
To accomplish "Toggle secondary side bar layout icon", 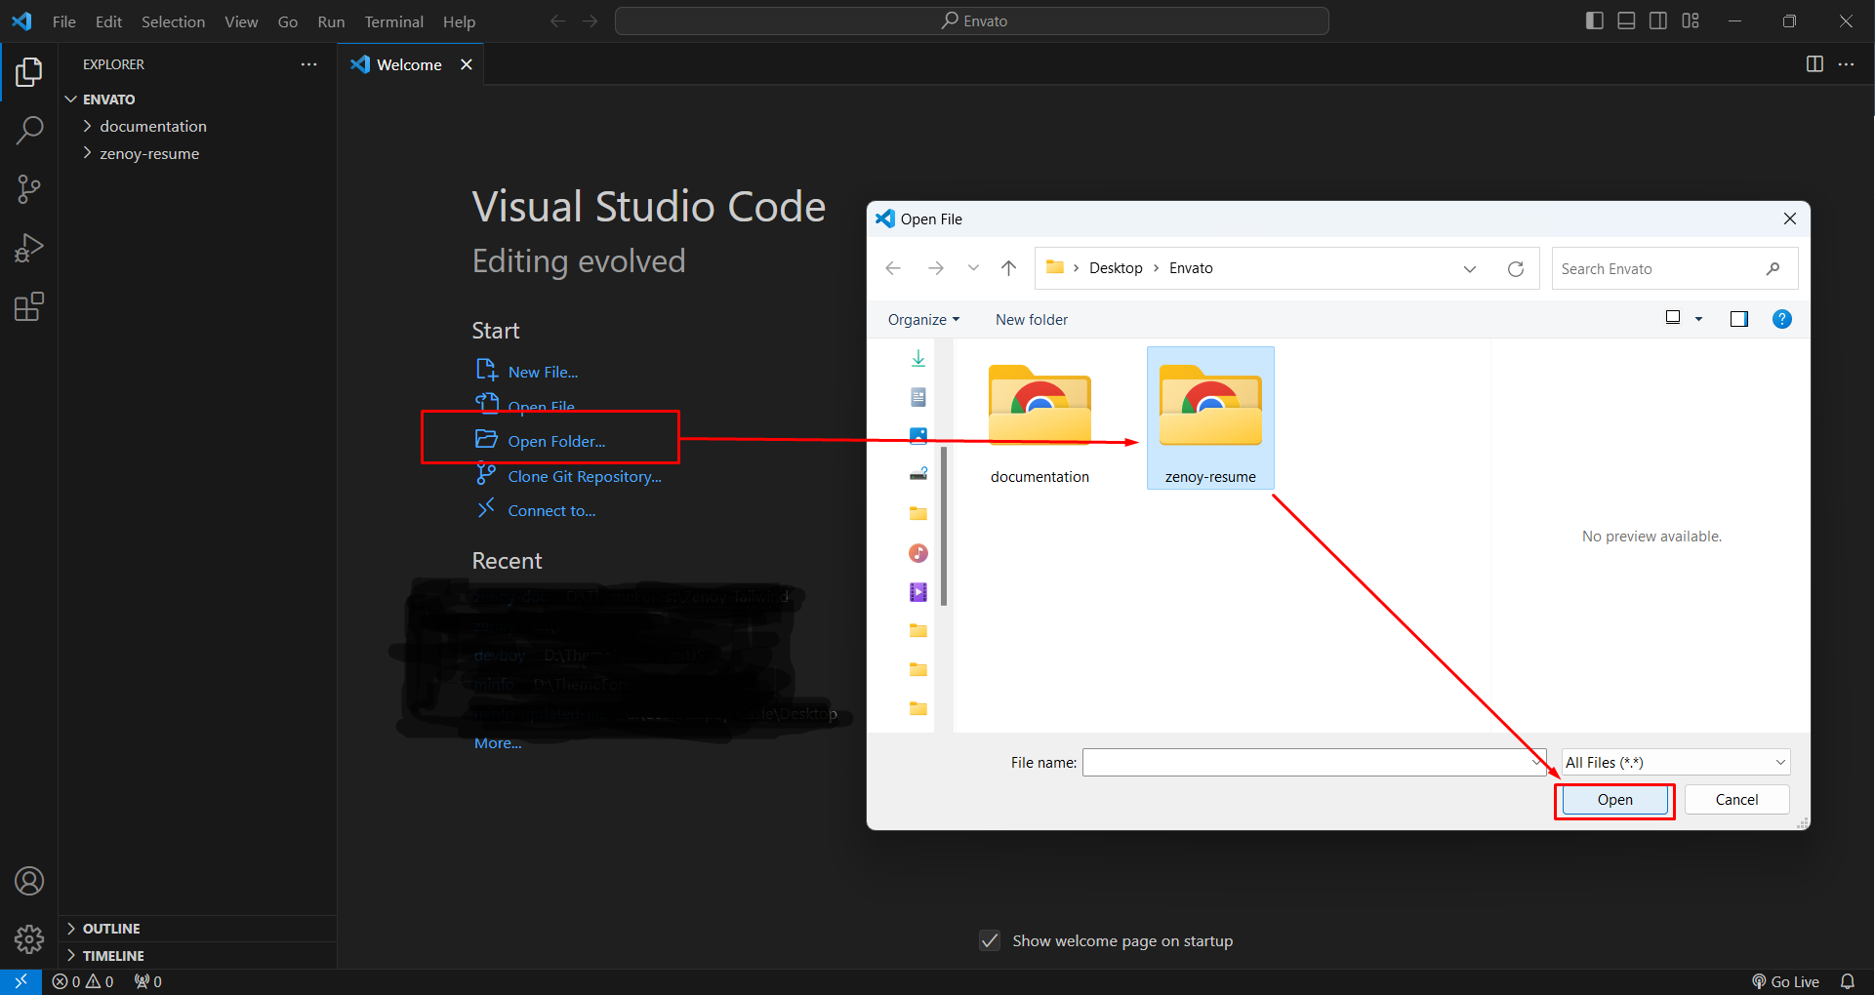I will click(1658, 20).
